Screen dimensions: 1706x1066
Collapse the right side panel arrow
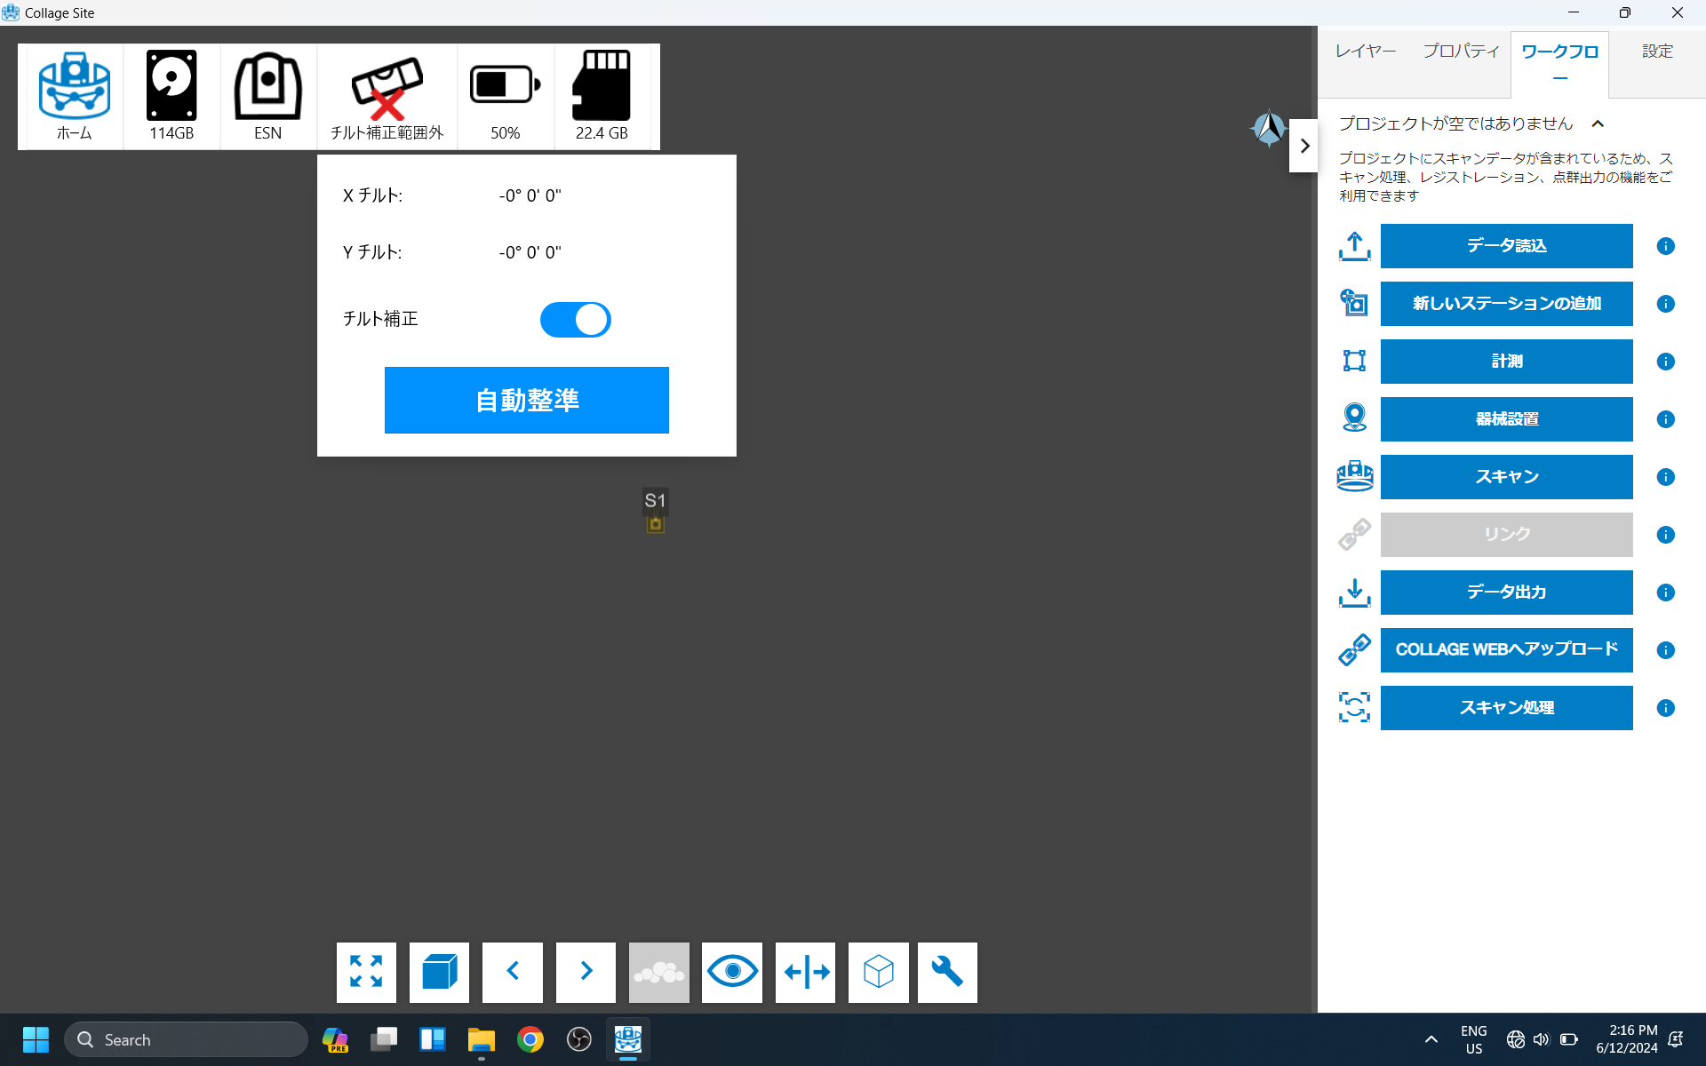[1303, 146]
